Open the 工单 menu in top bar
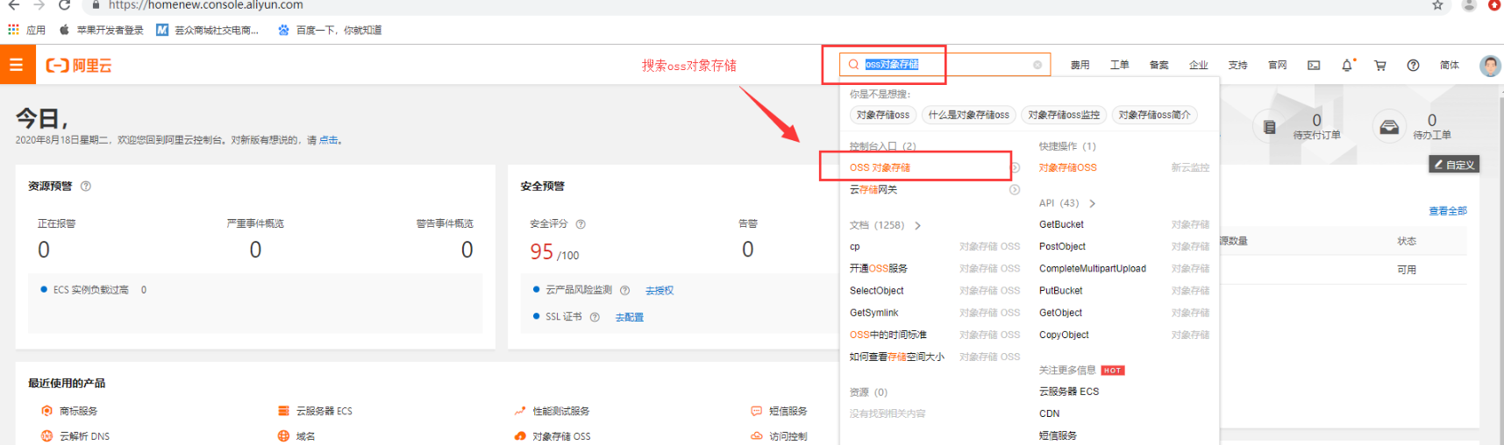The image size is (1504, 445). coord(1119,66)
